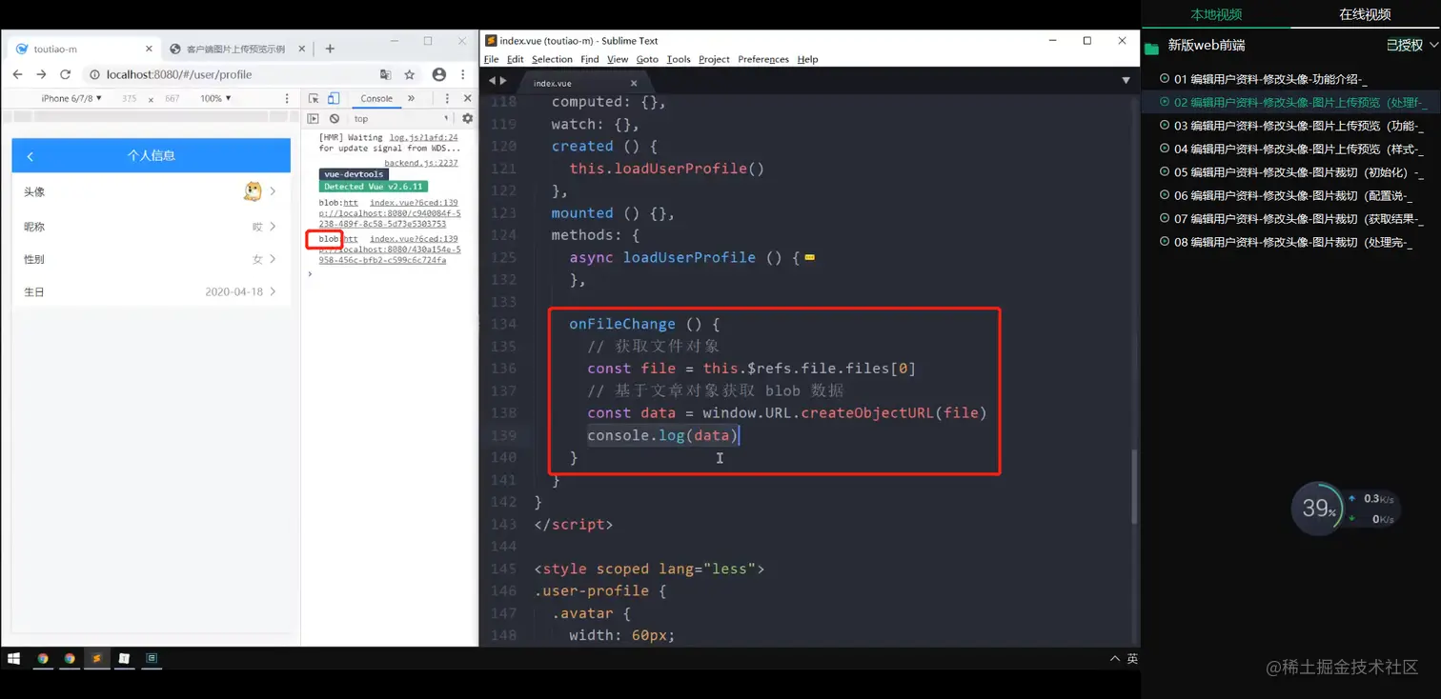Activate the DevTools inspect element picker
Viewport: 1441px width, 699px height.
pos(314,98)
